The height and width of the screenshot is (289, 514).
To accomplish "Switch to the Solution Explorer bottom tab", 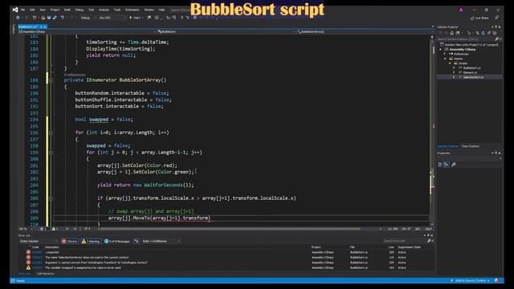I will [x=448, y=146].
